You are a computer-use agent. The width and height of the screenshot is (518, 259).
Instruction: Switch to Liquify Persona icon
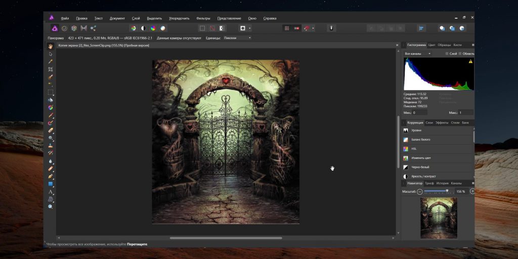pos(64,28)
